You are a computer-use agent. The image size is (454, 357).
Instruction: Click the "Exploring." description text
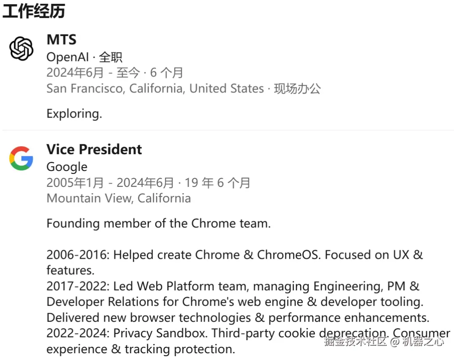pyautogui.click(x=74, y=114)
